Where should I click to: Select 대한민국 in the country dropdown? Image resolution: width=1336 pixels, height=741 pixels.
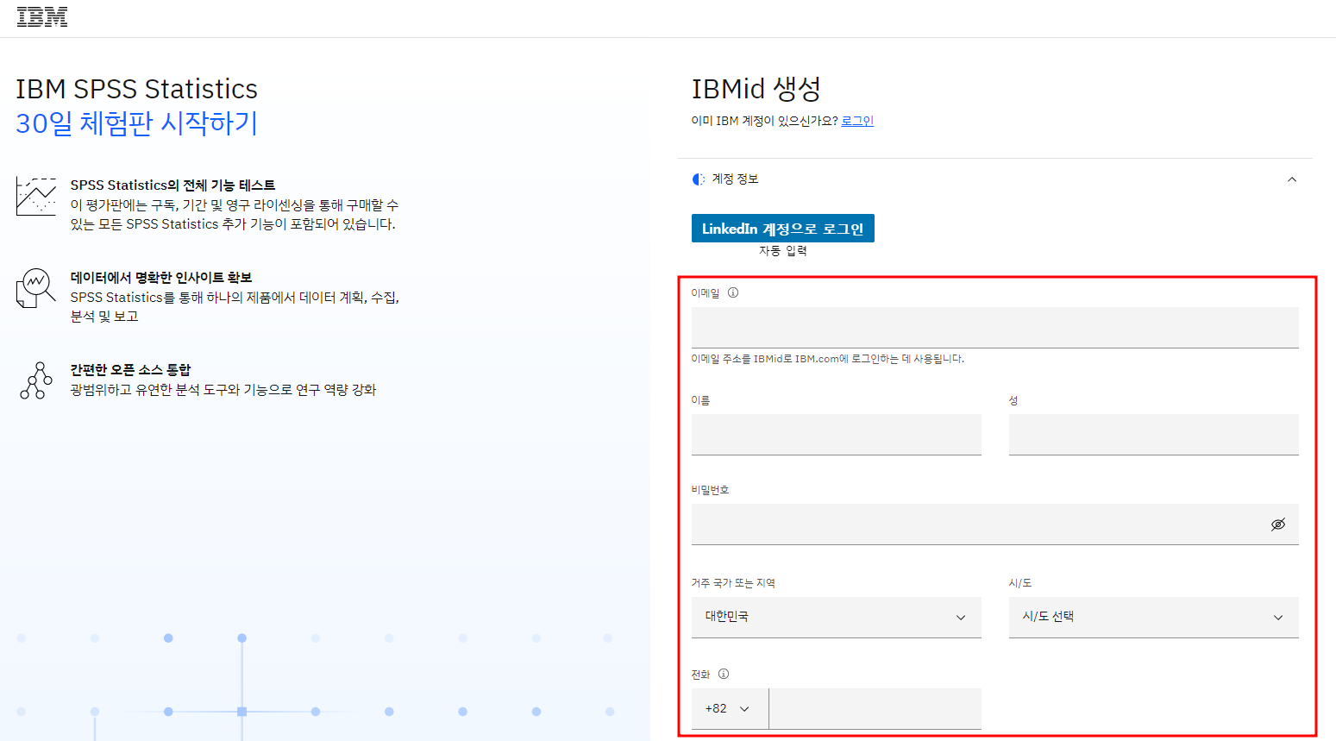836,617
